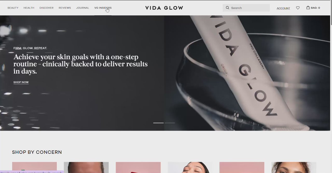The image size is (332, 173).
Task: Switch to the second carousel slide indicator
Action: click(170, 123)
